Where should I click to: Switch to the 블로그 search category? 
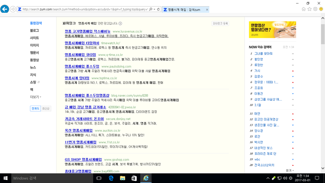34,30
